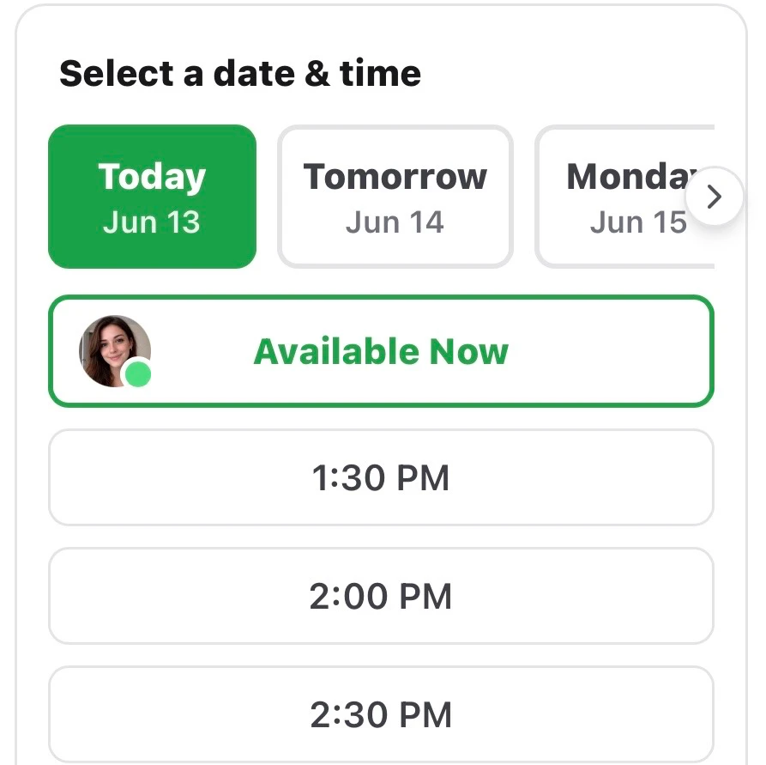Click the '1:30 PM' text

pos(381,478)
